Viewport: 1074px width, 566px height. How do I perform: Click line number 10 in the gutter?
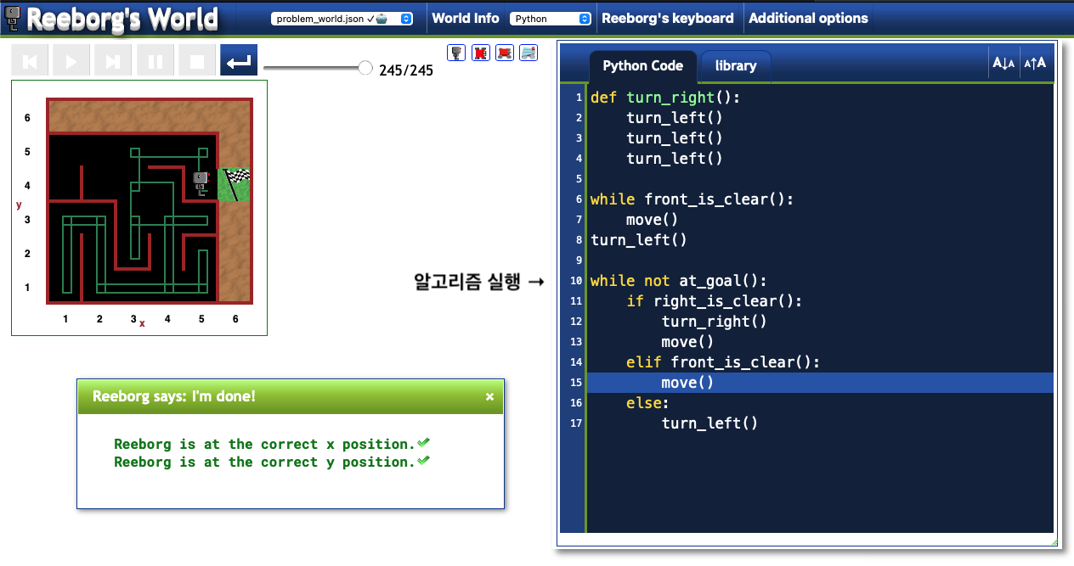coord(575,281)
